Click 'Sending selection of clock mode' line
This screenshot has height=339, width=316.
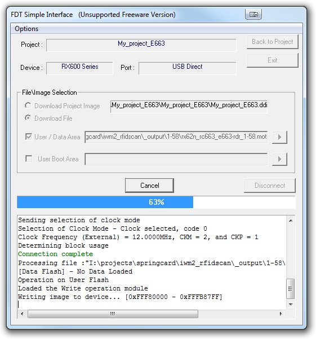click(79, 221)
